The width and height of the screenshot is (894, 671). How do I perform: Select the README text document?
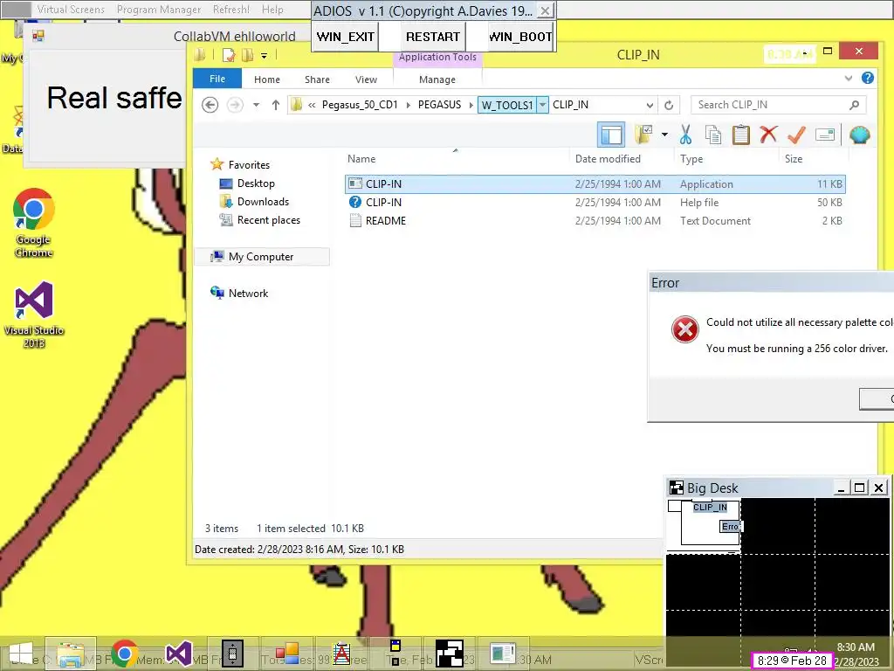coord(595,220)
